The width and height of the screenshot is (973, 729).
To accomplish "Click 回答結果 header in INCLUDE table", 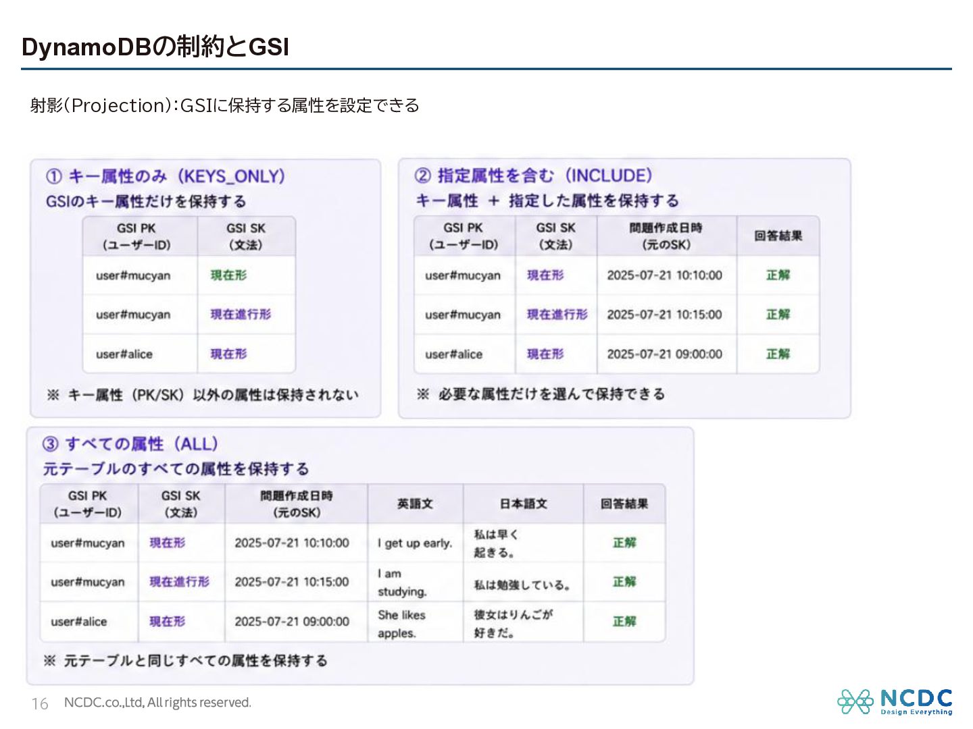I will coord(778,236).
